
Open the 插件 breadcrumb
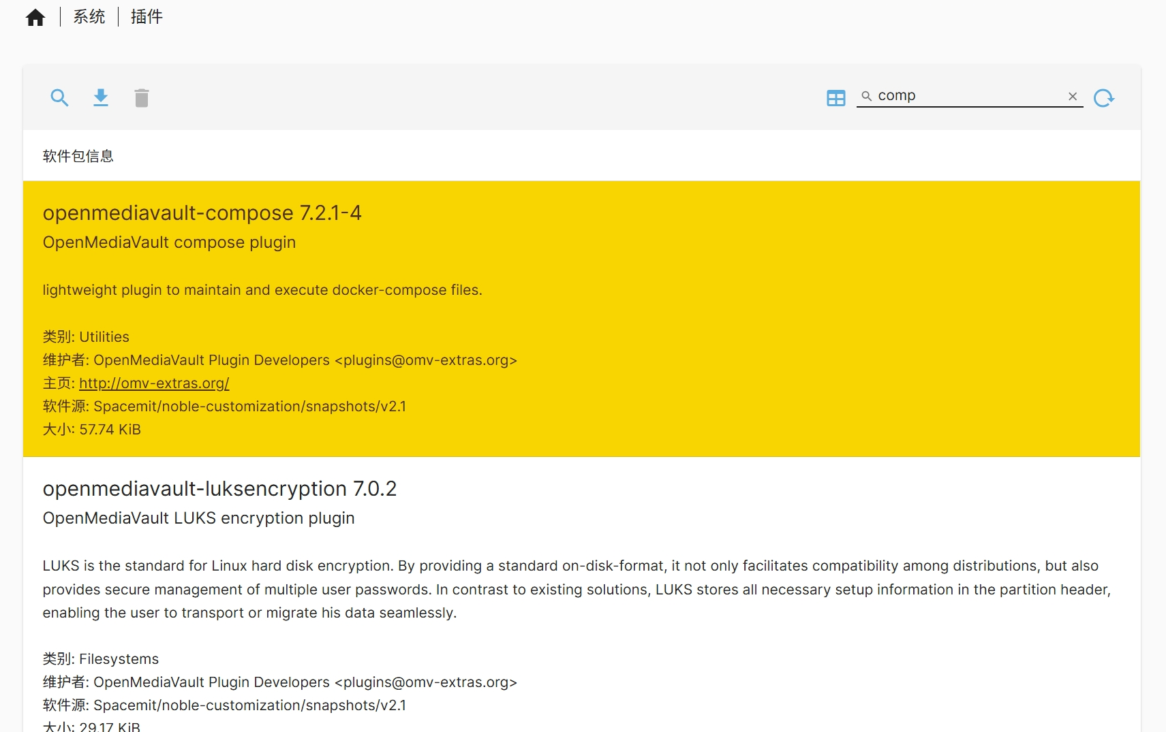coord(147,17)
